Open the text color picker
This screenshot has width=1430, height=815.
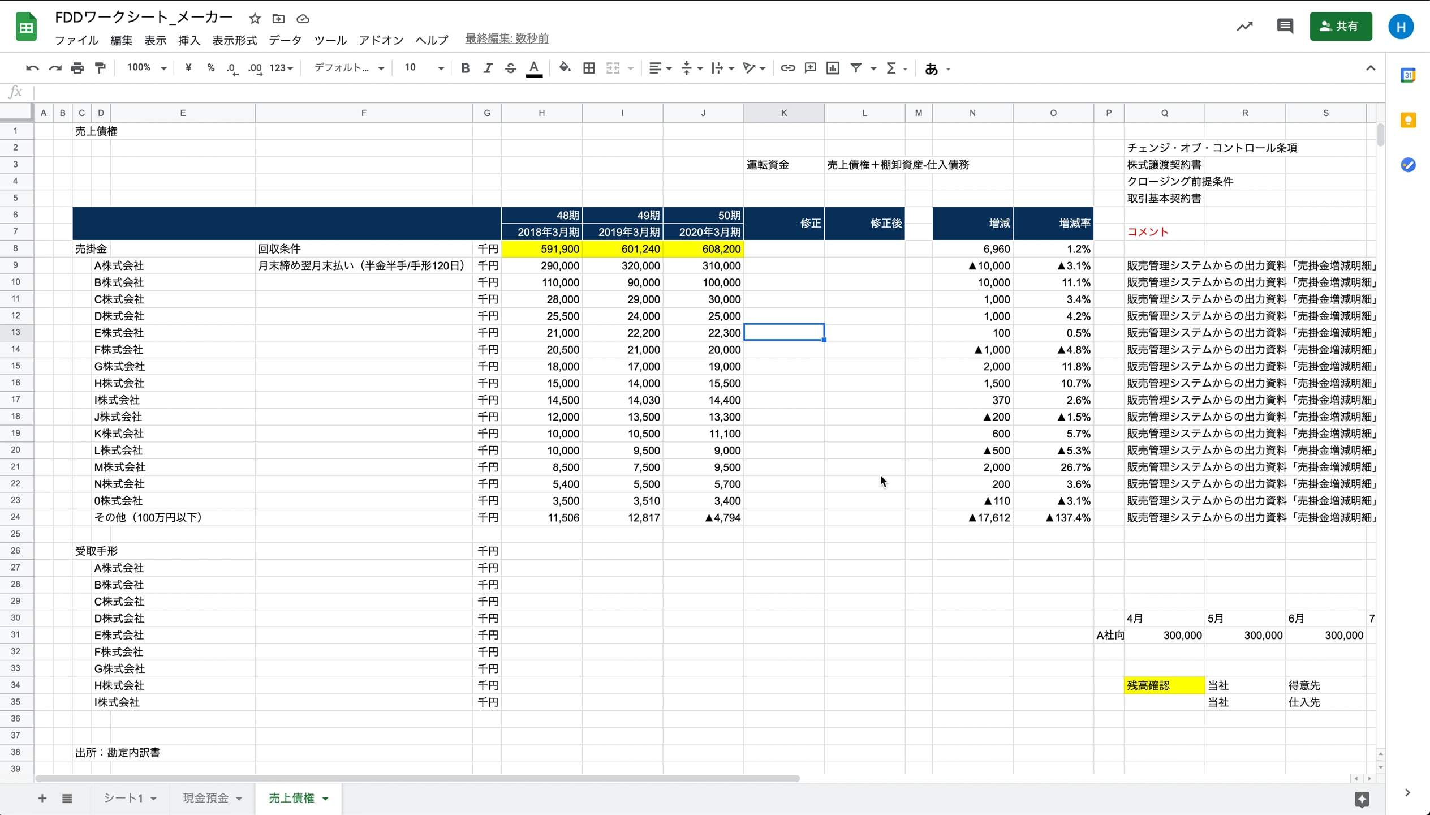[x=533, y=68]
